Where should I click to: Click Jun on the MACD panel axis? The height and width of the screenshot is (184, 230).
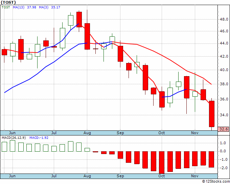(x=12, y=176)
